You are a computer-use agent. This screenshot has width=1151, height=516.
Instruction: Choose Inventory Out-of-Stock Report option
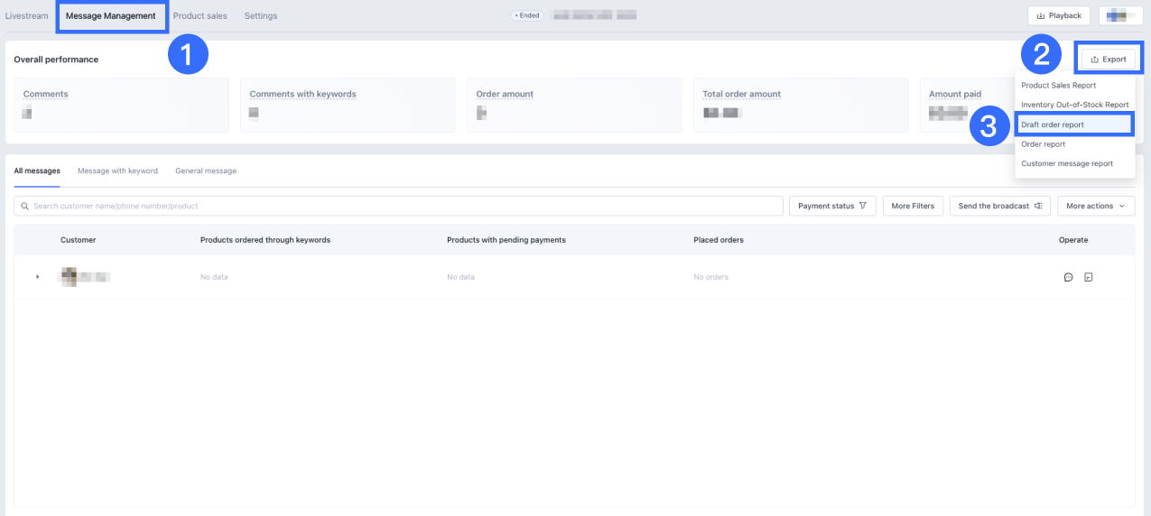coord(1074,105)
